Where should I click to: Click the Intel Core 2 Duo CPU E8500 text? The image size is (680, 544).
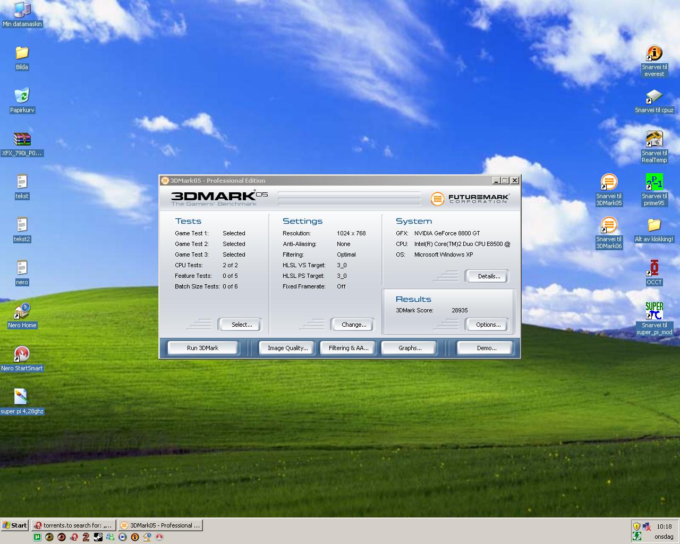(x=462, y=244)
